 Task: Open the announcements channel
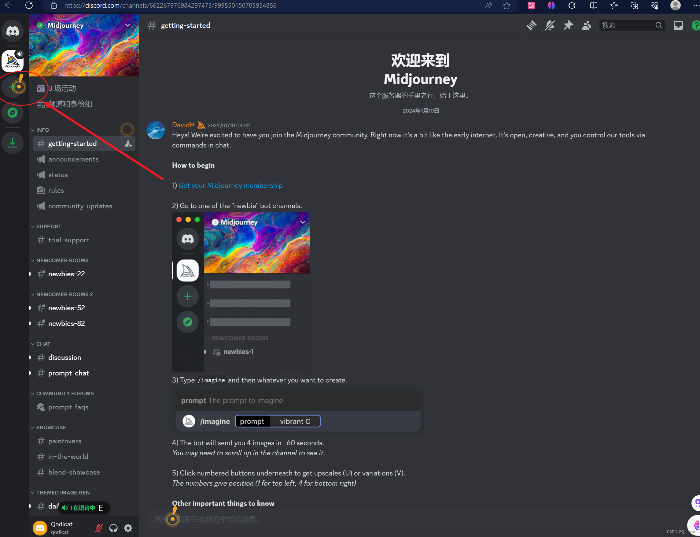point(73,158)
